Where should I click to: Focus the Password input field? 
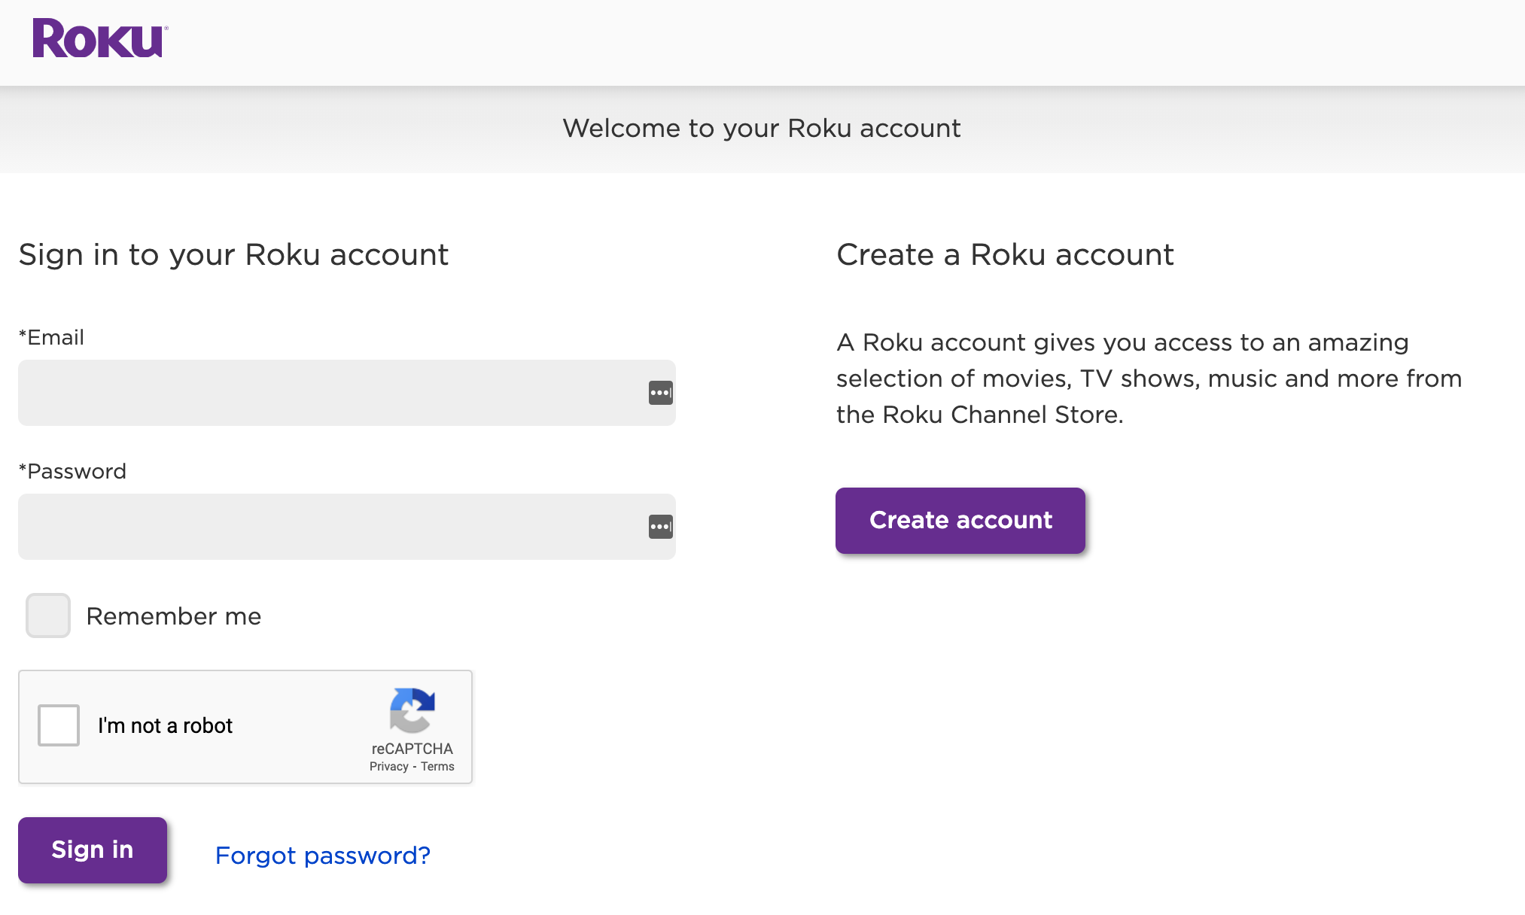pyautogui.click(x=347, y=527)
